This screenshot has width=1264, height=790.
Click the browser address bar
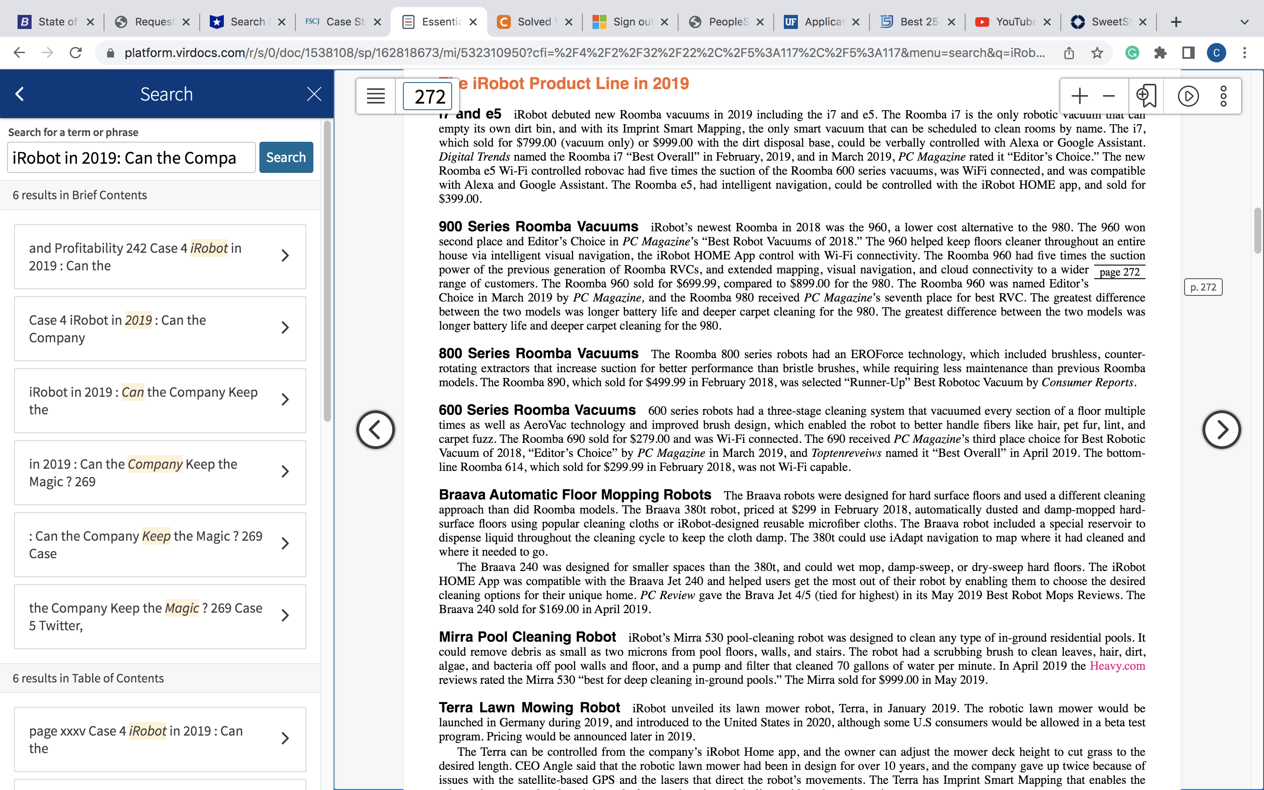click(x=584, y=53)
